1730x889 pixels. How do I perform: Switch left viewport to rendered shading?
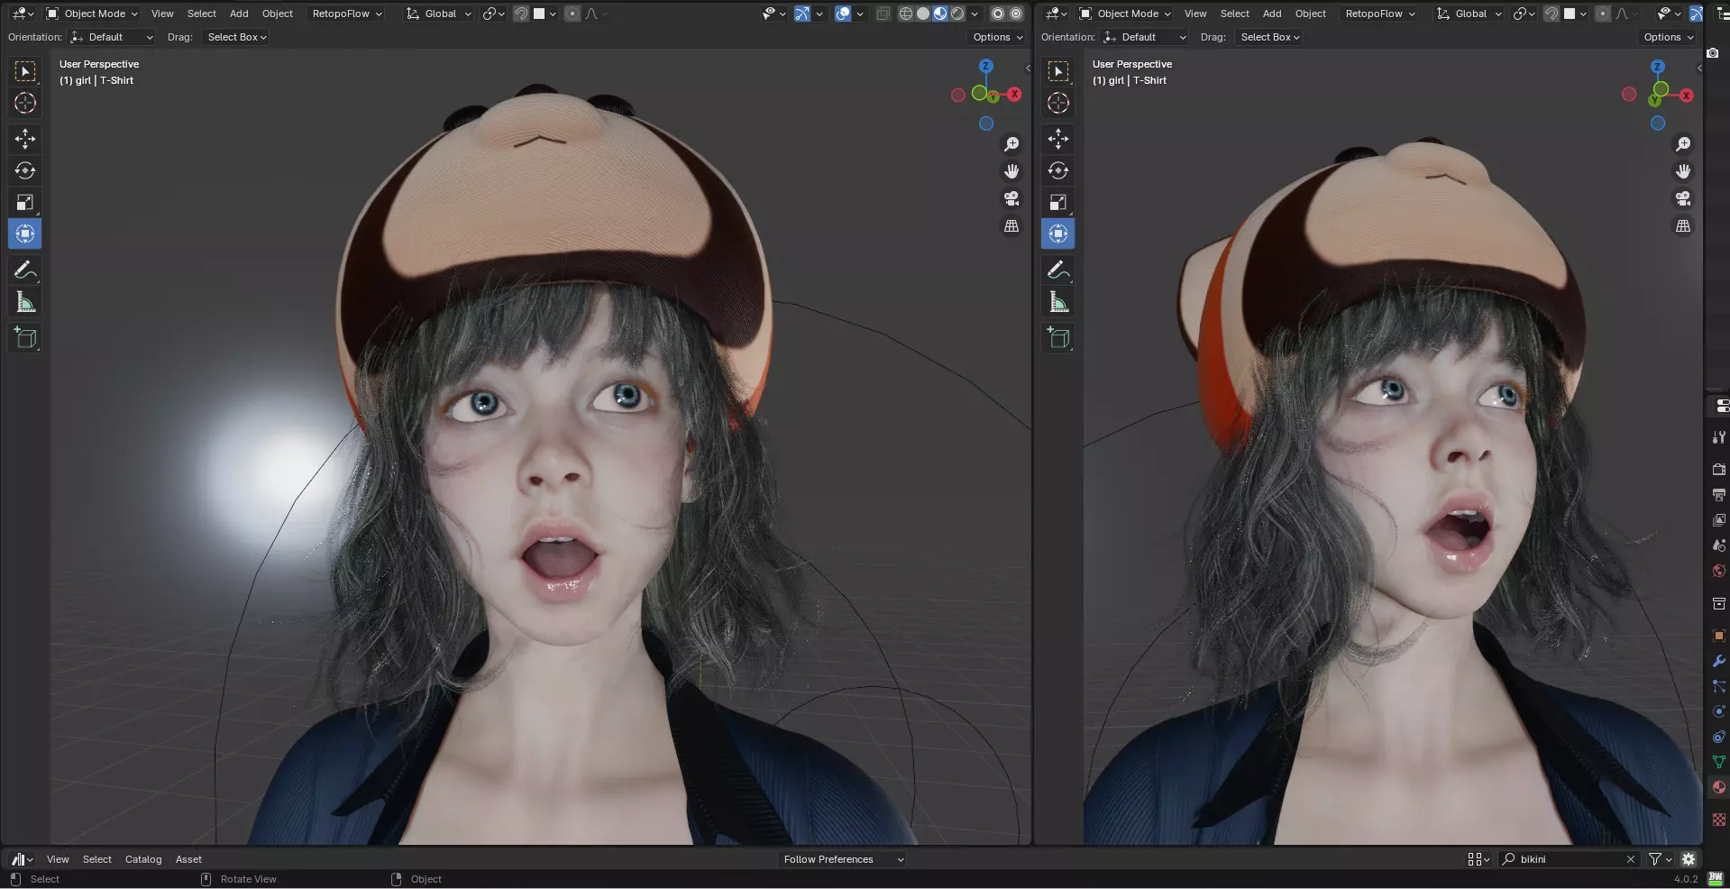click(957, 14)
